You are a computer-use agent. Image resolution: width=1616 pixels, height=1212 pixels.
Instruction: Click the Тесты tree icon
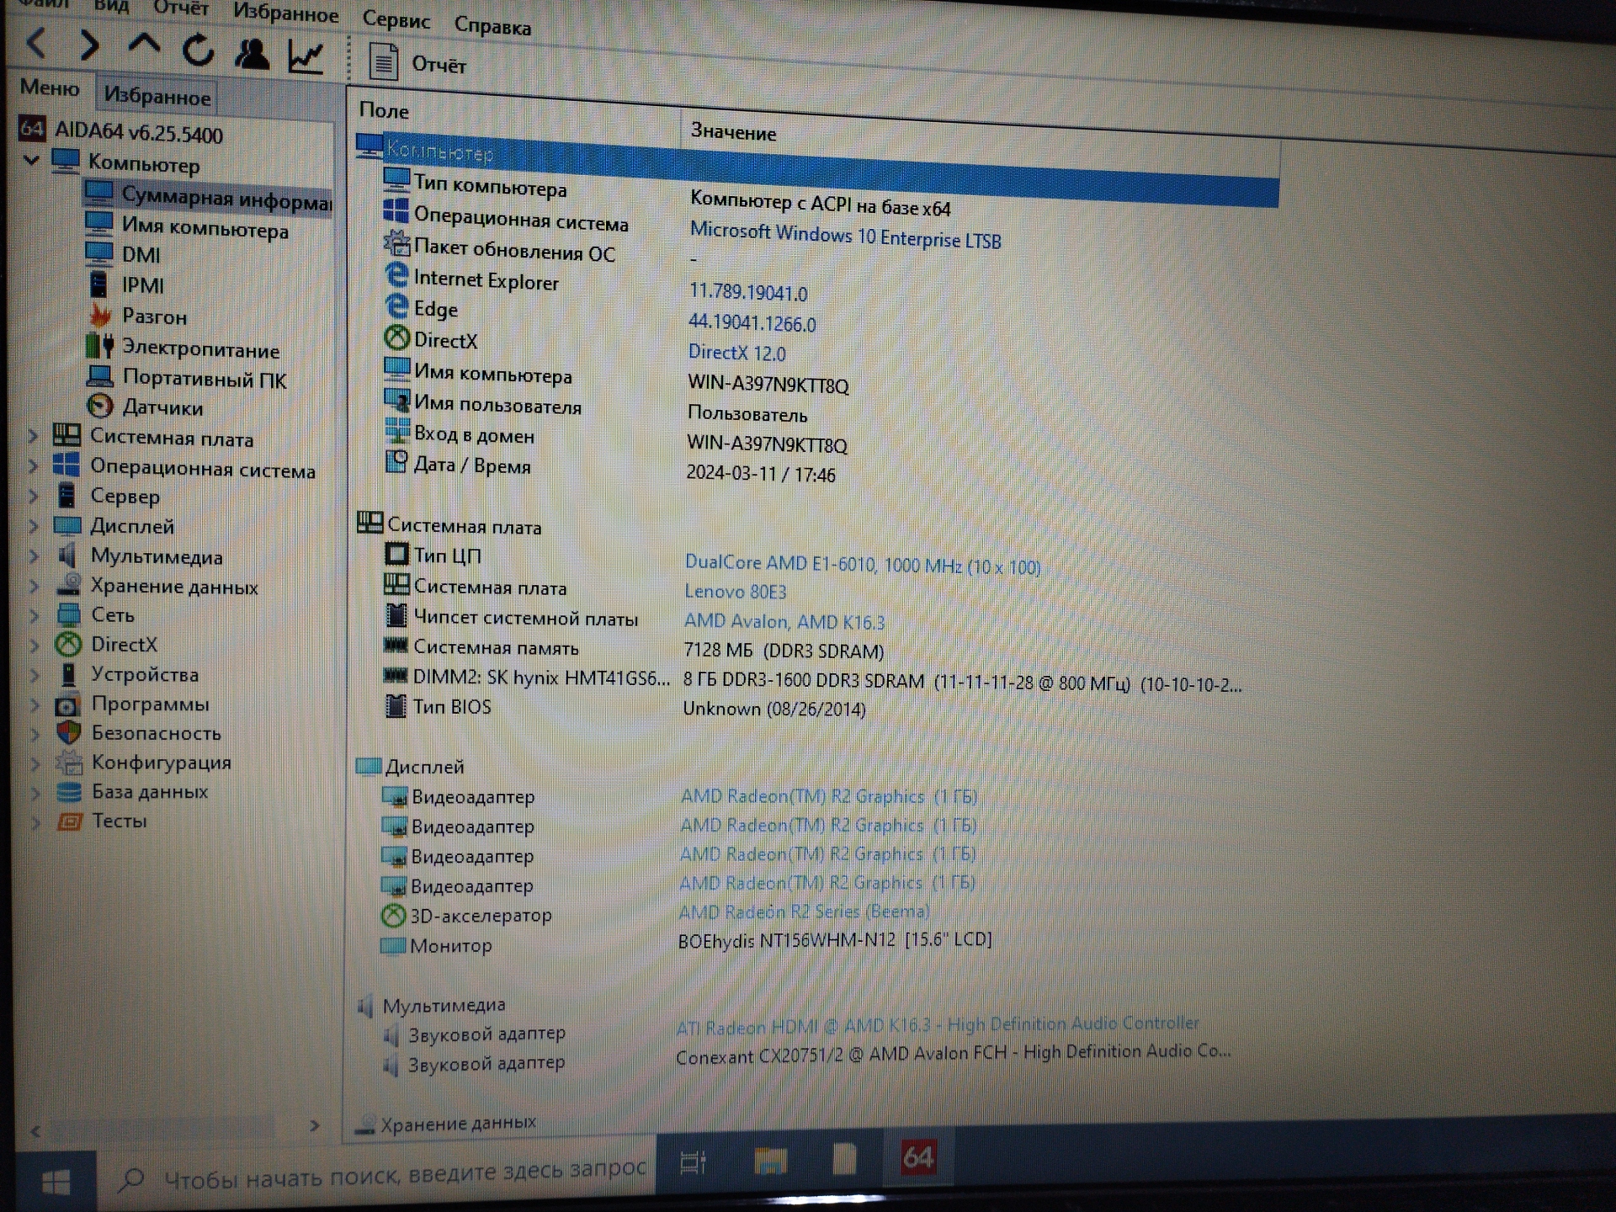(x=70, y=821)
